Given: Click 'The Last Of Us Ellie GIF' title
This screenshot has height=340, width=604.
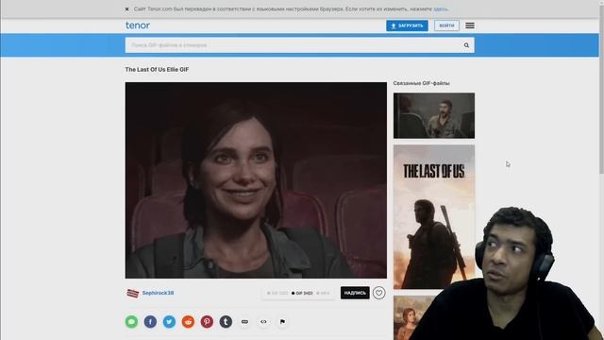Looking at the screenshot, I should 157,69.
